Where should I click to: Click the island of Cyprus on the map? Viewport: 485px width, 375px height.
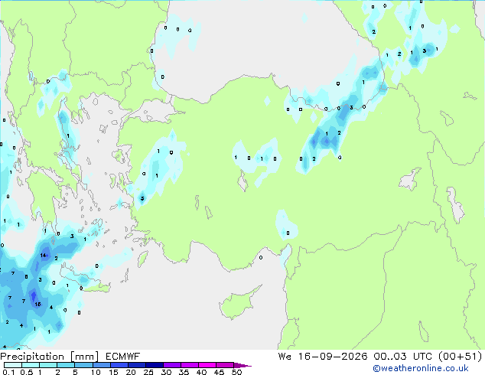(x=238, y=302)
